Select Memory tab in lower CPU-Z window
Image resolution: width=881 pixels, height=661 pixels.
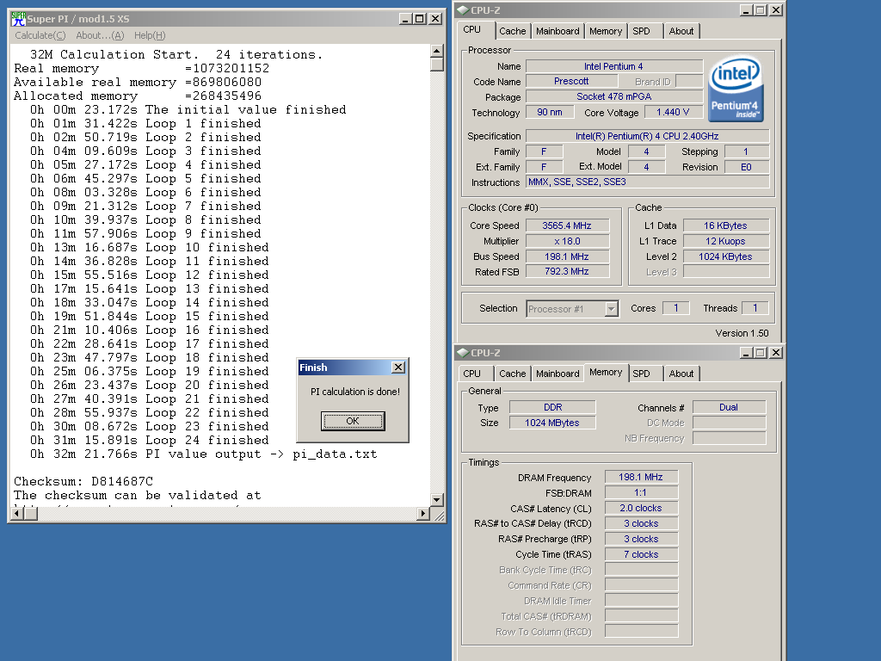[x=606, y=372]
